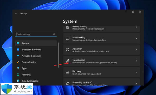
Task: Click the Recovery icon
Action: tap(68, 72)
